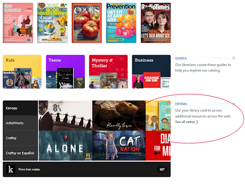Open the Radio Times magazine cover
This screenshot has height=184, width=245.
click(x=156, y=23)
